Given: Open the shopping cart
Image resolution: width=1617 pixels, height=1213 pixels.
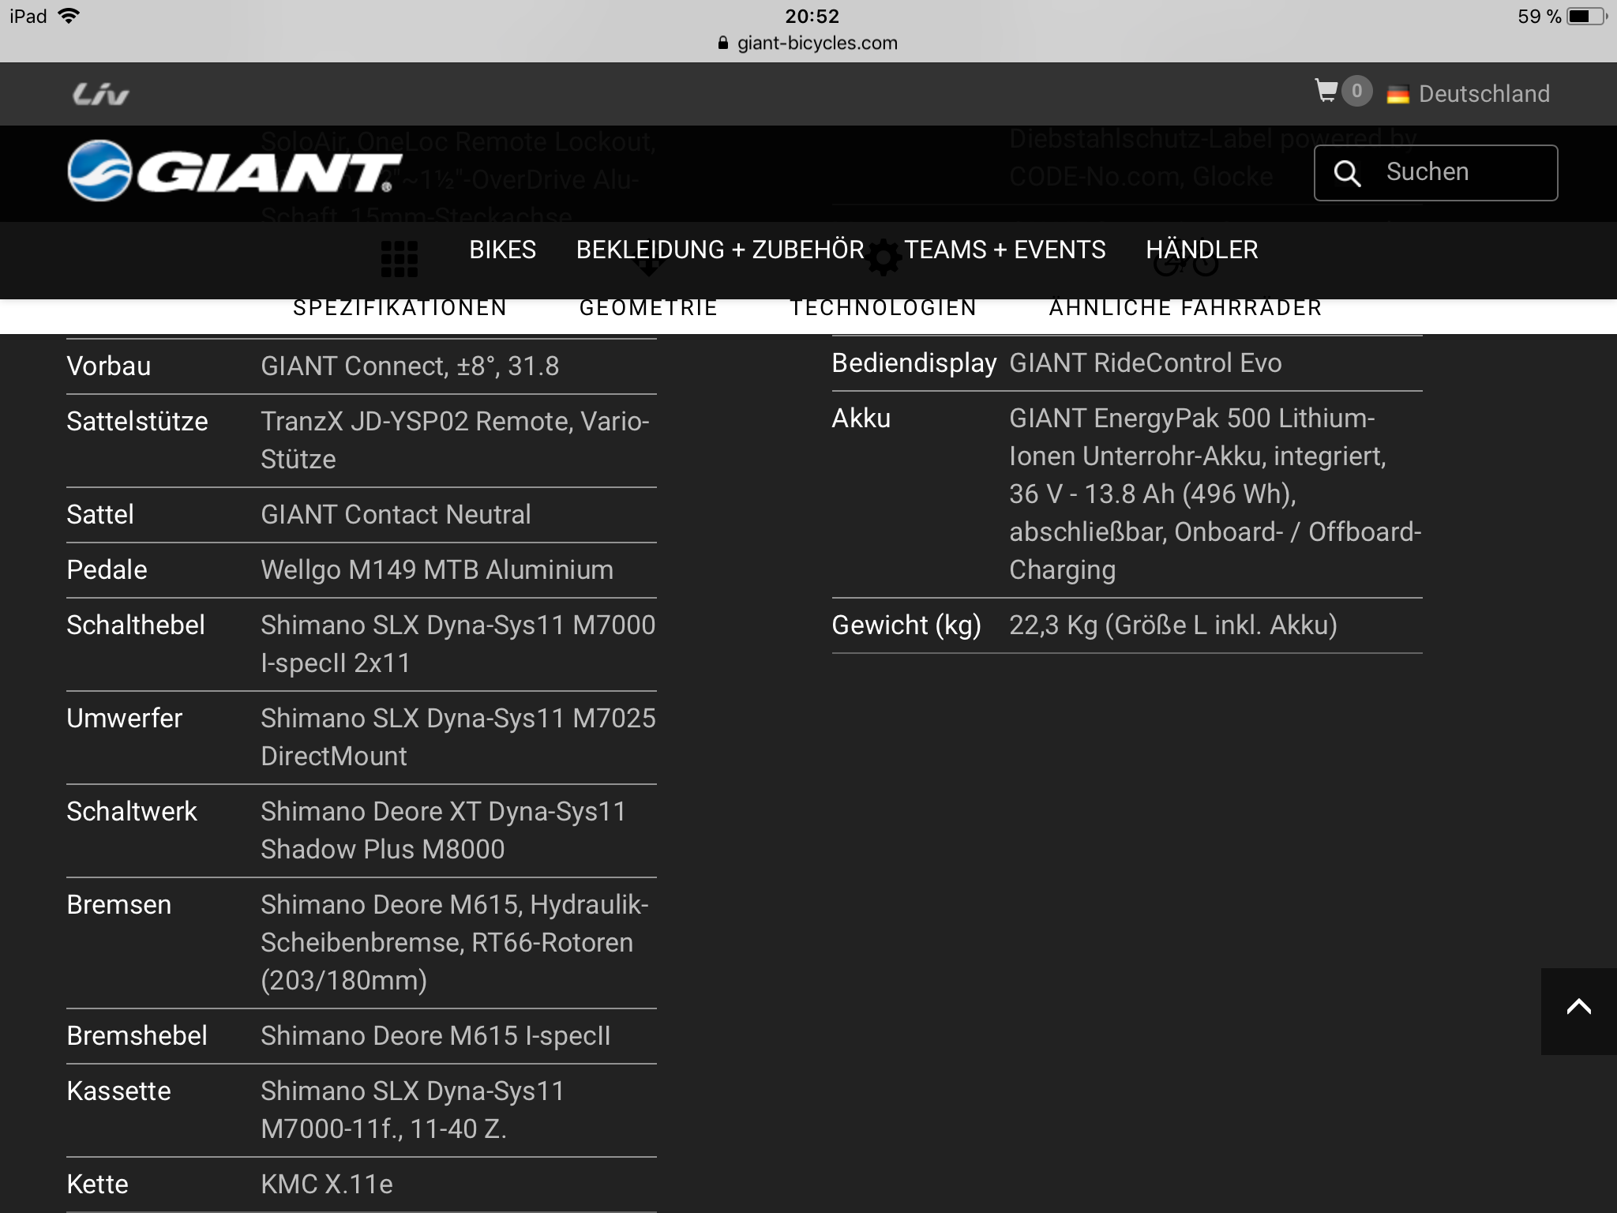Looking at the screenshot, I should point(1326,92).
